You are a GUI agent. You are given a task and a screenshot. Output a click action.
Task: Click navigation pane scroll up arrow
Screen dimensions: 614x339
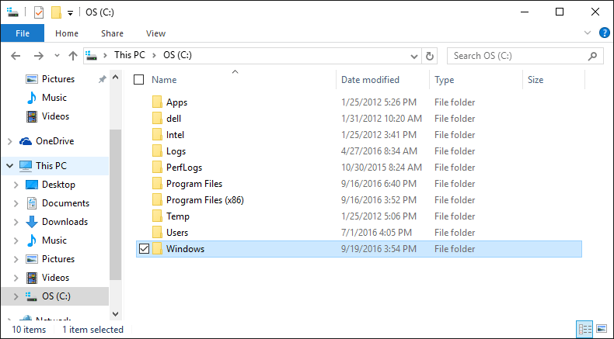click(116, 78)
